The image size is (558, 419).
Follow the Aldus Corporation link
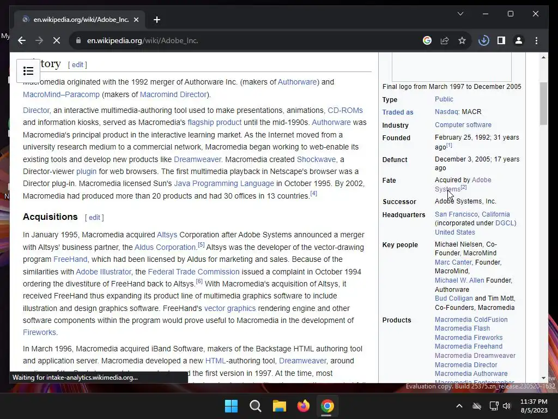coord(165,247)
